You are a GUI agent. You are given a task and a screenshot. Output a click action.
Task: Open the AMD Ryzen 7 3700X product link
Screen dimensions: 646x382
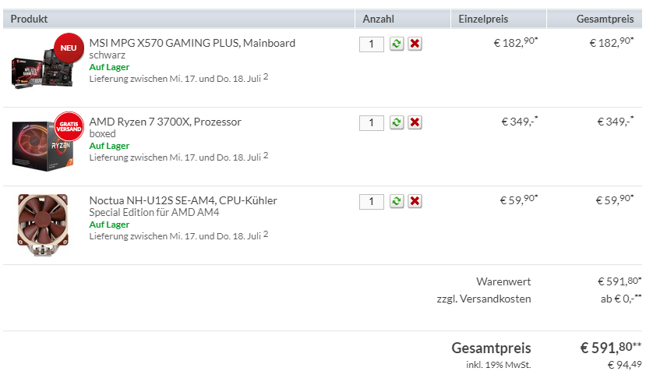coord(165,122)
